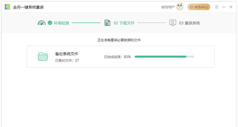Open 会员中心 member center
Screen dimensions: 238x127
click(199, 7)
